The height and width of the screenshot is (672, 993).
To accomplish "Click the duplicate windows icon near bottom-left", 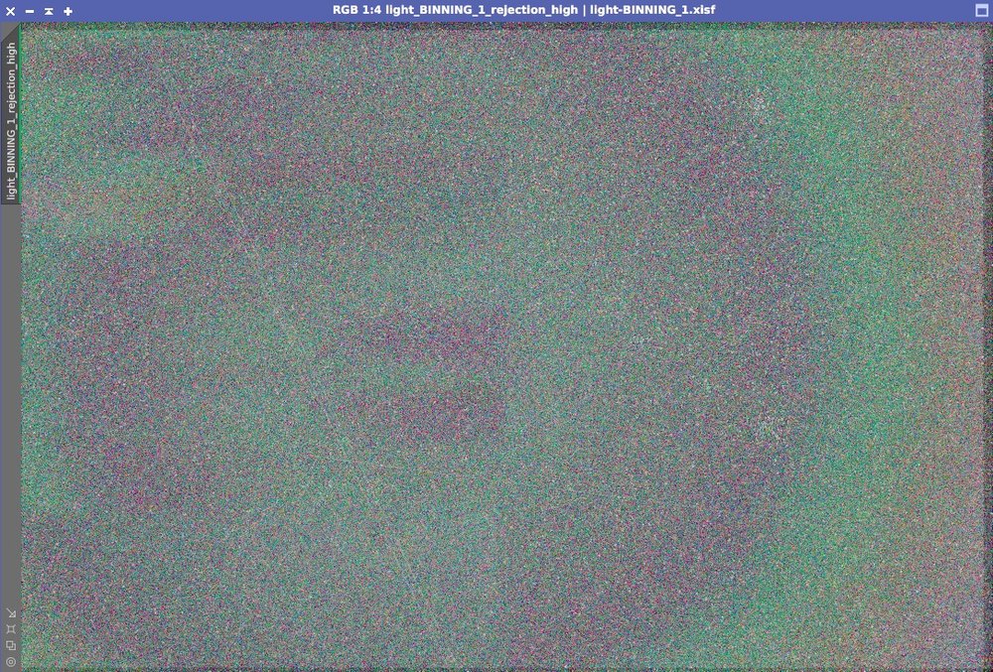I will click(x=10, y=644).
